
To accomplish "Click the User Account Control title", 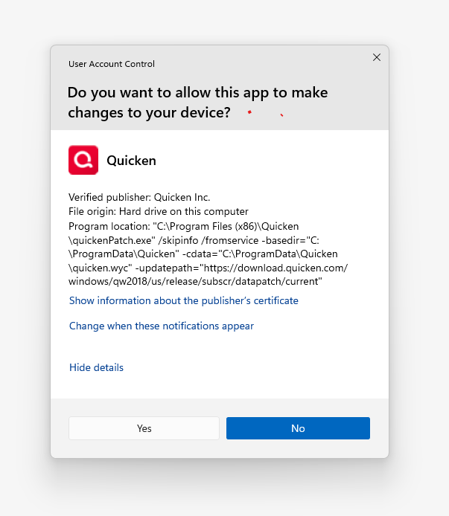I will coord(112,64).
